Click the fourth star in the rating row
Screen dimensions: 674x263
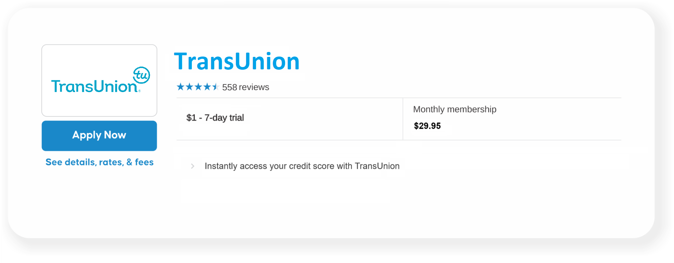coord(207,86)
